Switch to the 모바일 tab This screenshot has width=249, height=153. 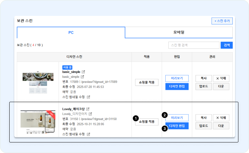(x=179, y=32)
